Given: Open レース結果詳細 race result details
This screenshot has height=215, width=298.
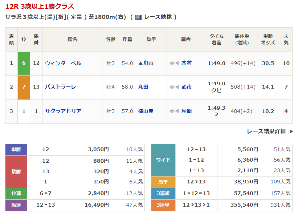Looking at the screenshot, I should click(266, 131).
